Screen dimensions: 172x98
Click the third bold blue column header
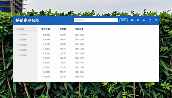[79, 29]
